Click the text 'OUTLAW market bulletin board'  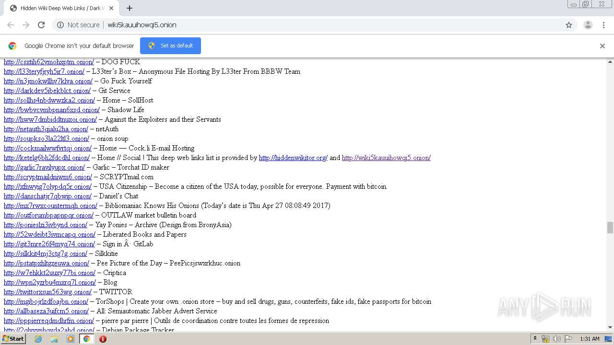click(x=149, y=215)
